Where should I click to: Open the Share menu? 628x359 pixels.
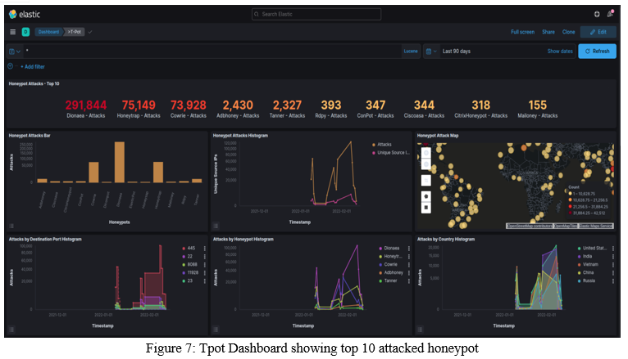548,32
